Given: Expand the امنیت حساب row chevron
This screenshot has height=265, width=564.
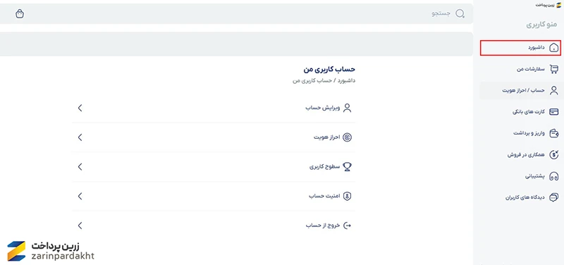Looking at the screenshot, I should click(80, 196).
